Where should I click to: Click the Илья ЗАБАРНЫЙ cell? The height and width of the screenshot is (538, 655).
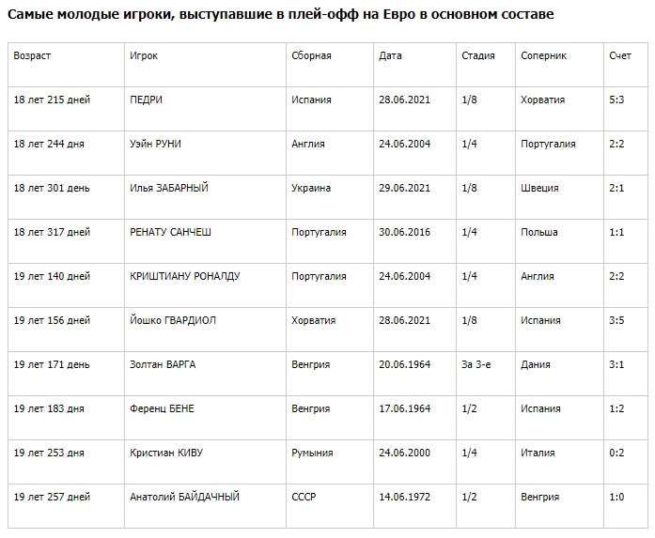(x=169, y=189)
